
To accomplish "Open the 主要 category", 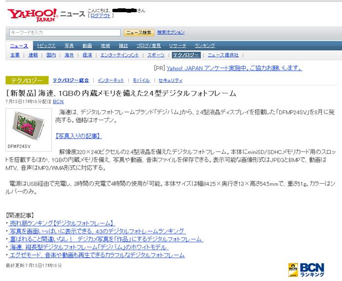I will click(x=15, y=55).
